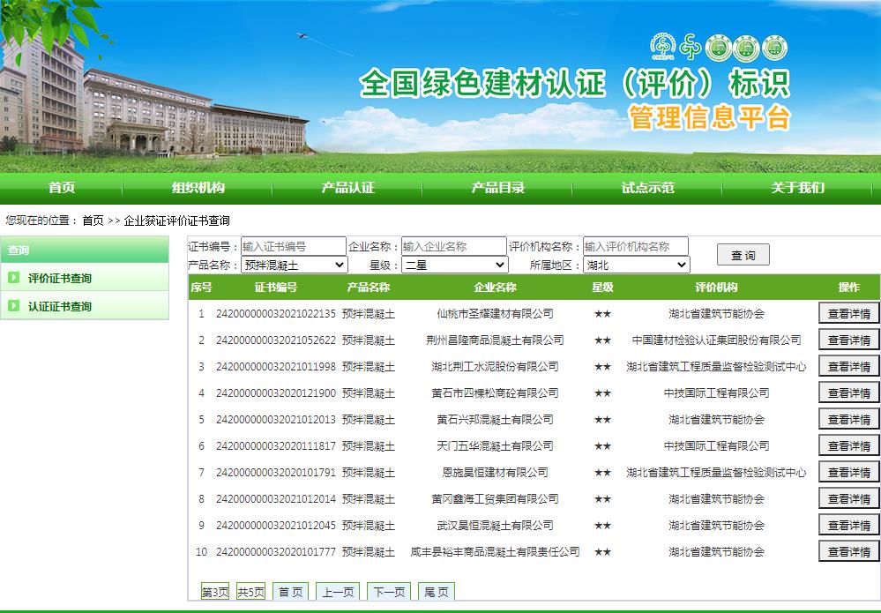Click the green arrow icon beside 认证证书查询

[x=14, y=306]
